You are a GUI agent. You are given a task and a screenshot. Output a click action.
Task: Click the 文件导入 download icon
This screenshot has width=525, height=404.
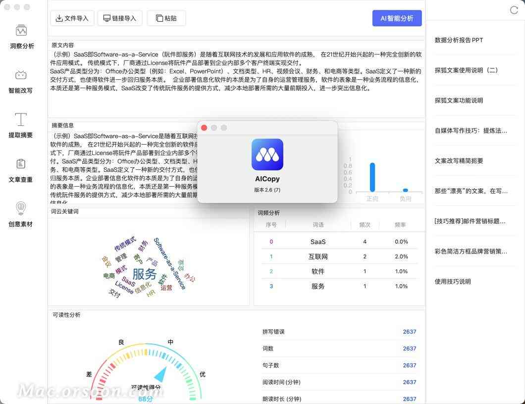[x=59, y=18]
